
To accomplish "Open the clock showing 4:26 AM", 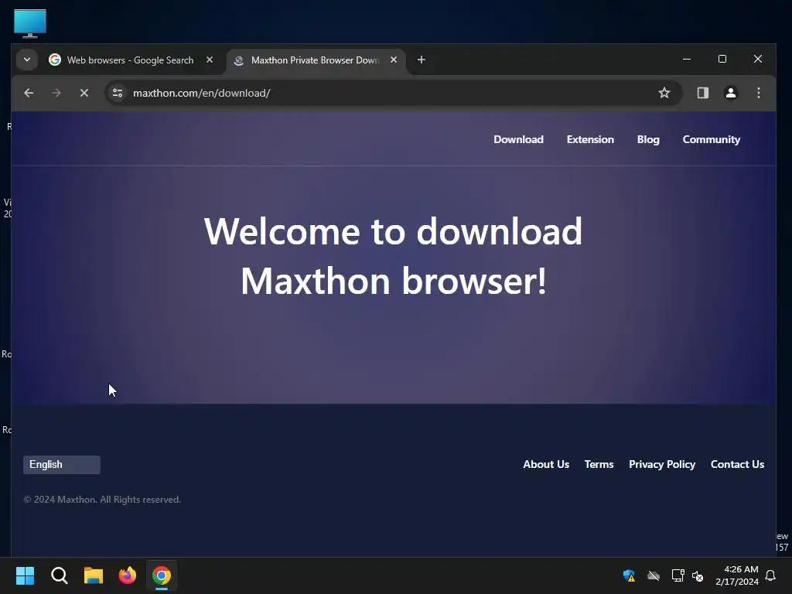I will coord(737,575).
